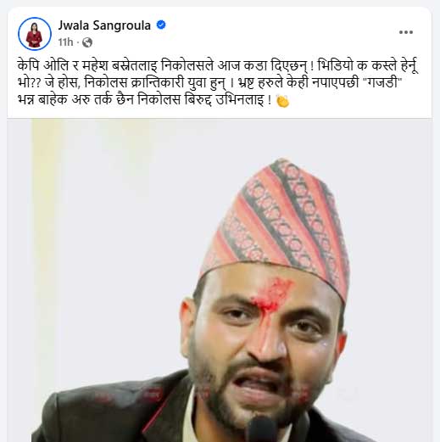Click the quoted word "गजडी" in the post
The height and width of the screenshot is (442, 440).
382,83
